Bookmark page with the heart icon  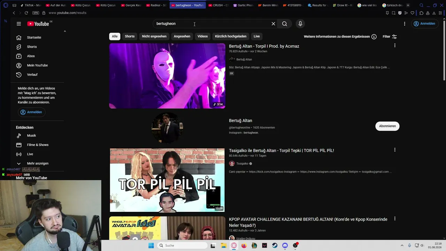[413, 13]
